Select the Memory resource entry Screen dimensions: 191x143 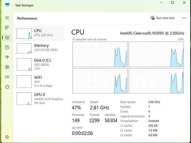[39, 48]
